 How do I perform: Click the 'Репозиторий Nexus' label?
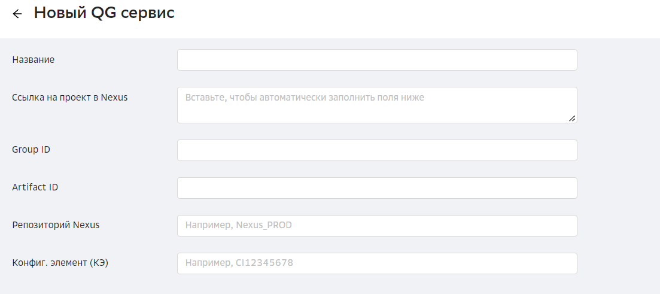(56, 225)
